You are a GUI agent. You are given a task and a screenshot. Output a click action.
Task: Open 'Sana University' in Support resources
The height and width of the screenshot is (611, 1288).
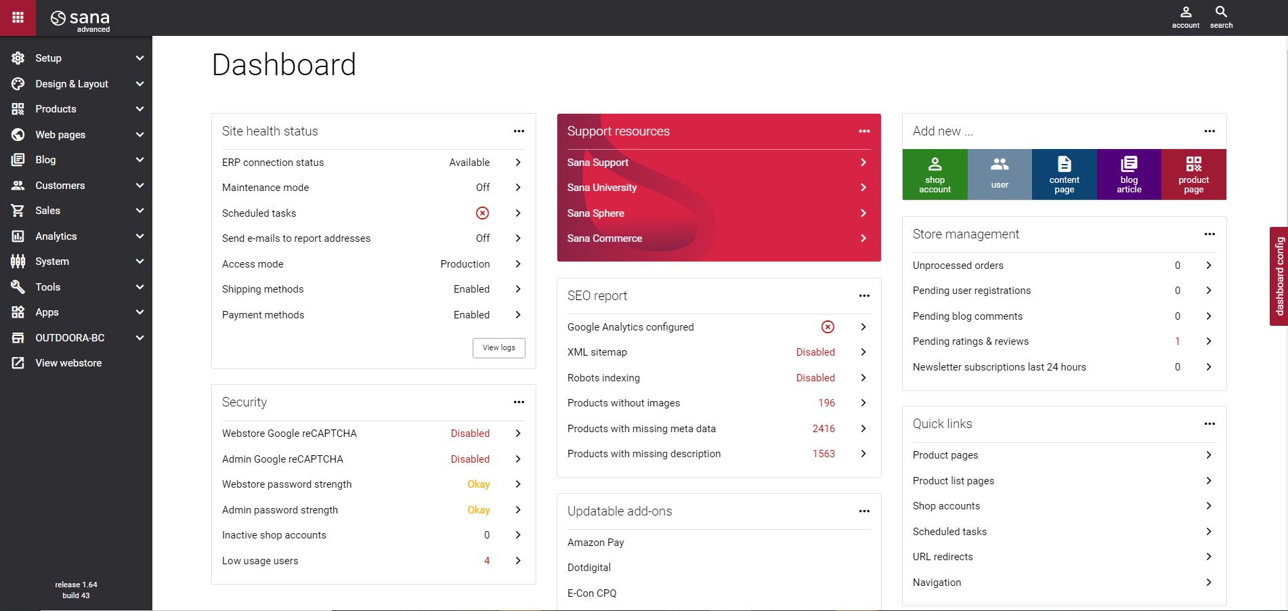[718, 187]
